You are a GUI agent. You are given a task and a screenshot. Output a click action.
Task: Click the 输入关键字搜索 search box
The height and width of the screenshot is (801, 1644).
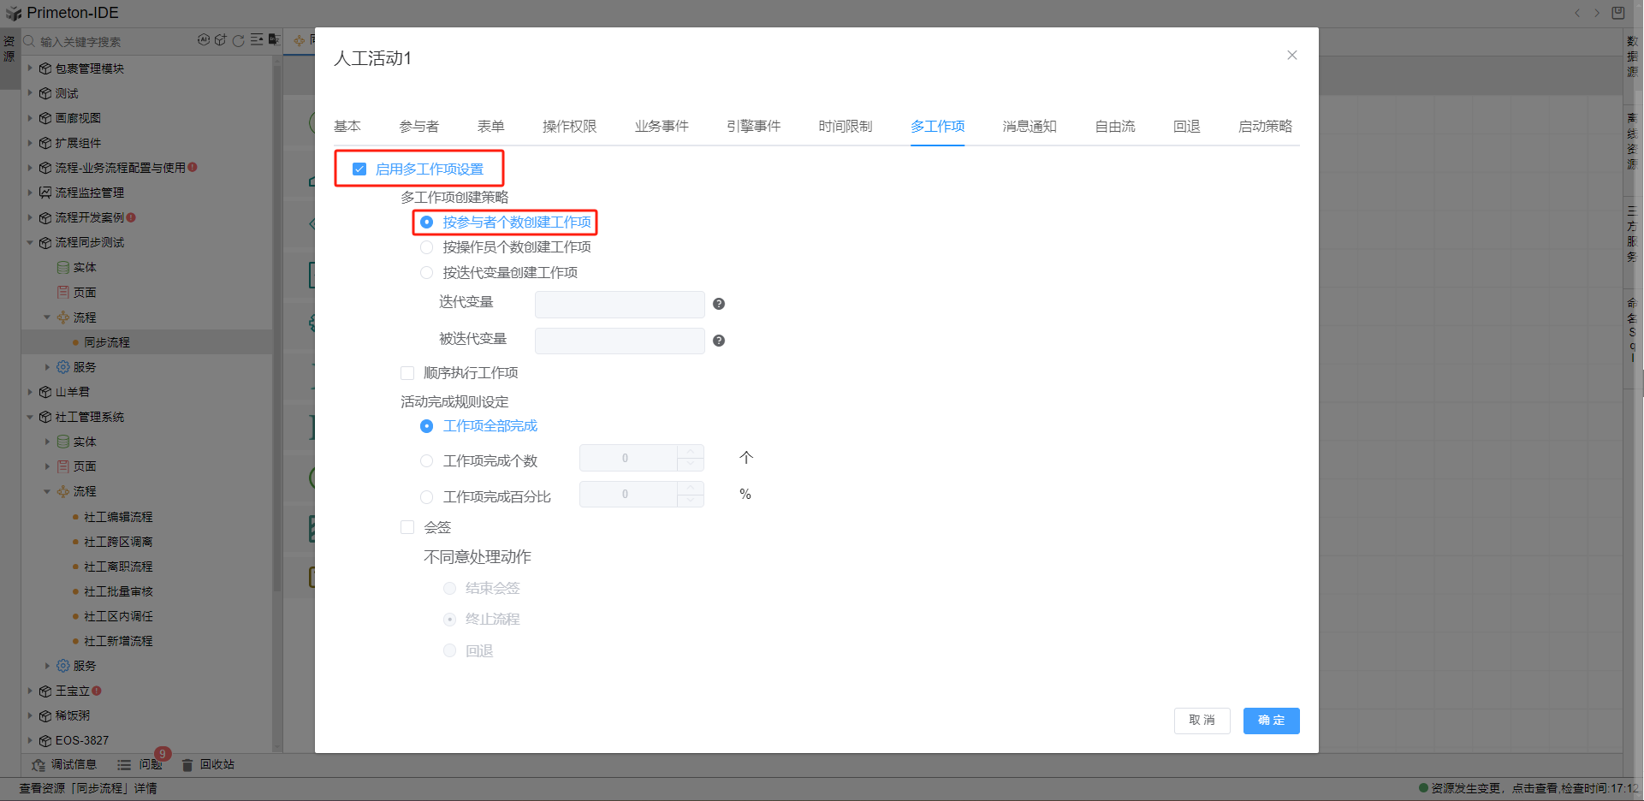point(111,41)
